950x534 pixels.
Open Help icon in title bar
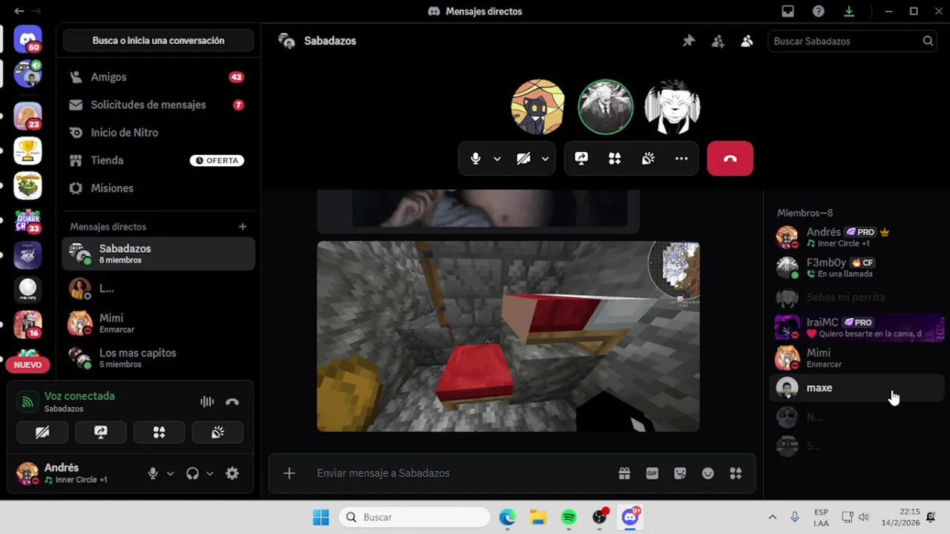[818, 11]
